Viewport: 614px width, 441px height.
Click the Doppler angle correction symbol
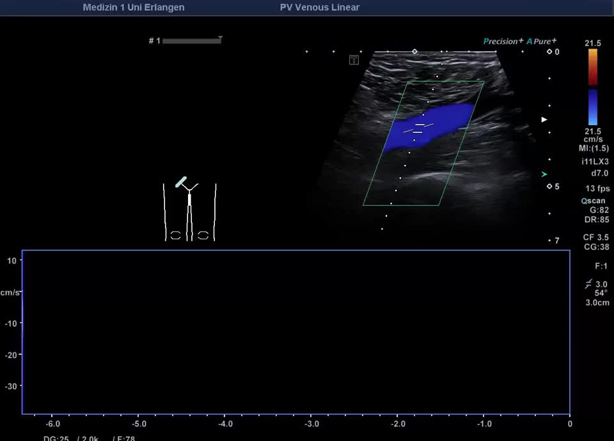pyautogui.click(x=587, y=284)
